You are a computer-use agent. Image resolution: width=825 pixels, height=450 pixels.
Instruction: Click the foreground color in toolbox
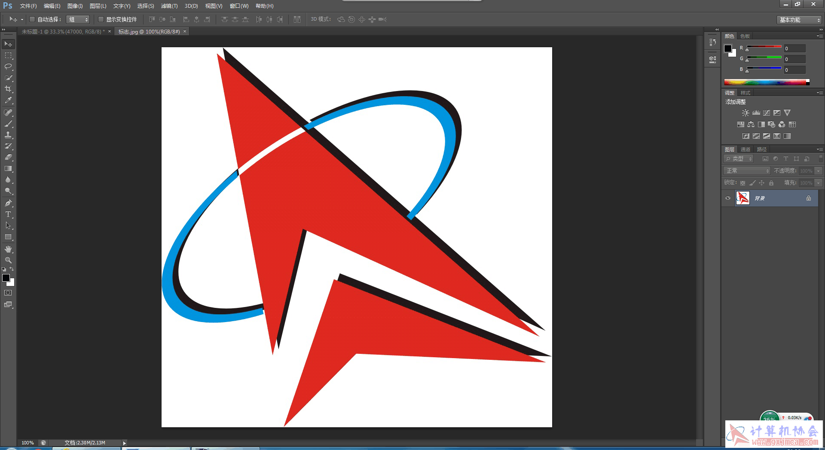6,278
